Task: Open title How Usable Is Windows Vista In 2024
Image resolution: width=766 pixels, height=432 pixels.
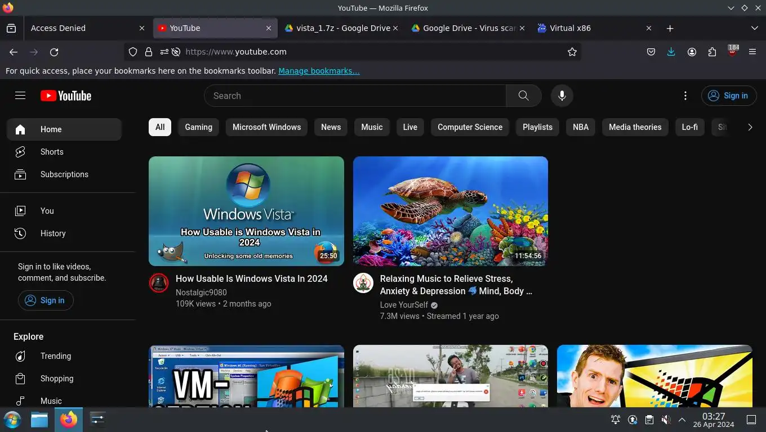Action: 252,278
